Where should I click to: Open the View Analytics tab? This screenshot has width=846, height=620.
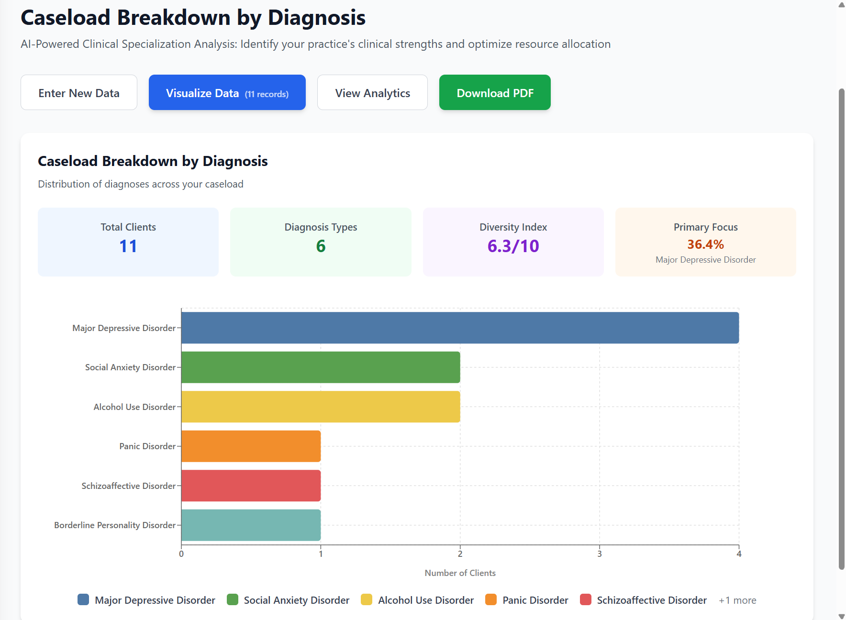[x=372, y=92]
